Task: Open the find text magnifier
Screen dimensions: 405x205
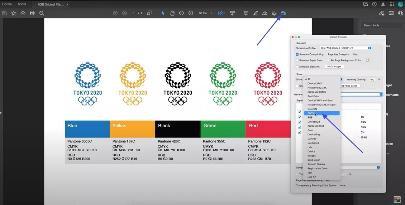Action: point(42,13)
